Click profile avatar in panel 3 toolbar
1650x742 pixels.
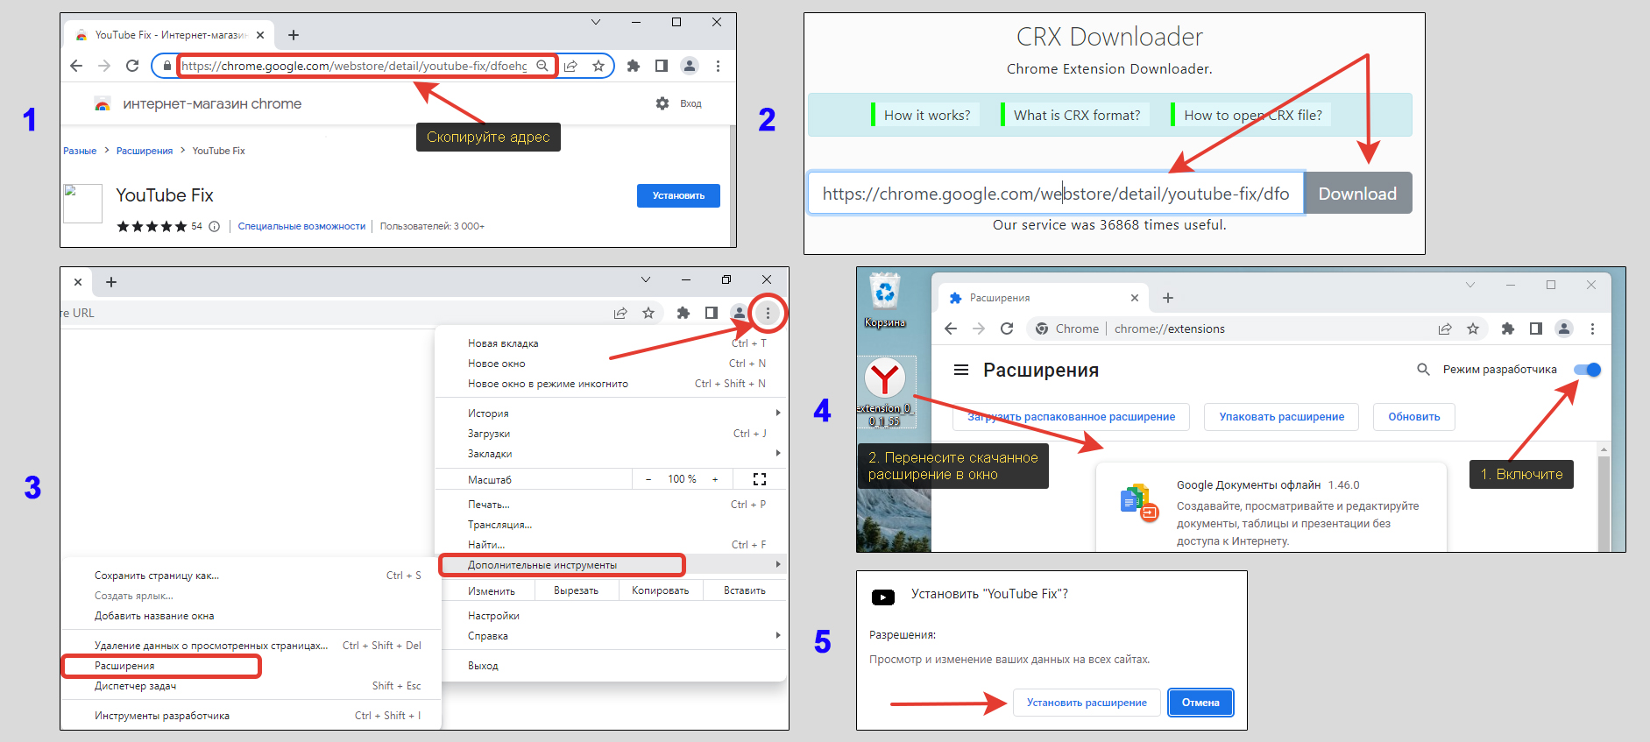tap(740, 313)
